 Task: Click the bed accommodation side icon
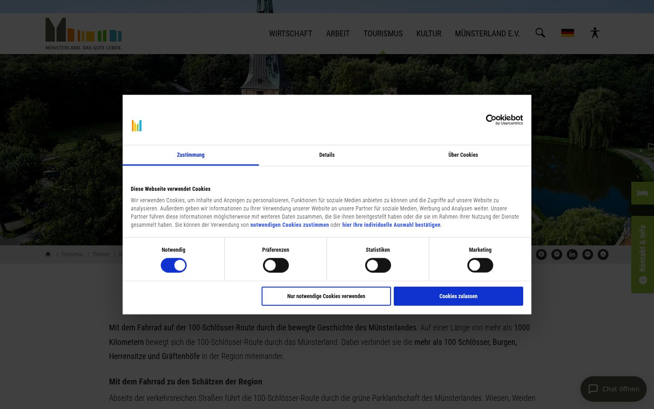pos(643,193)
